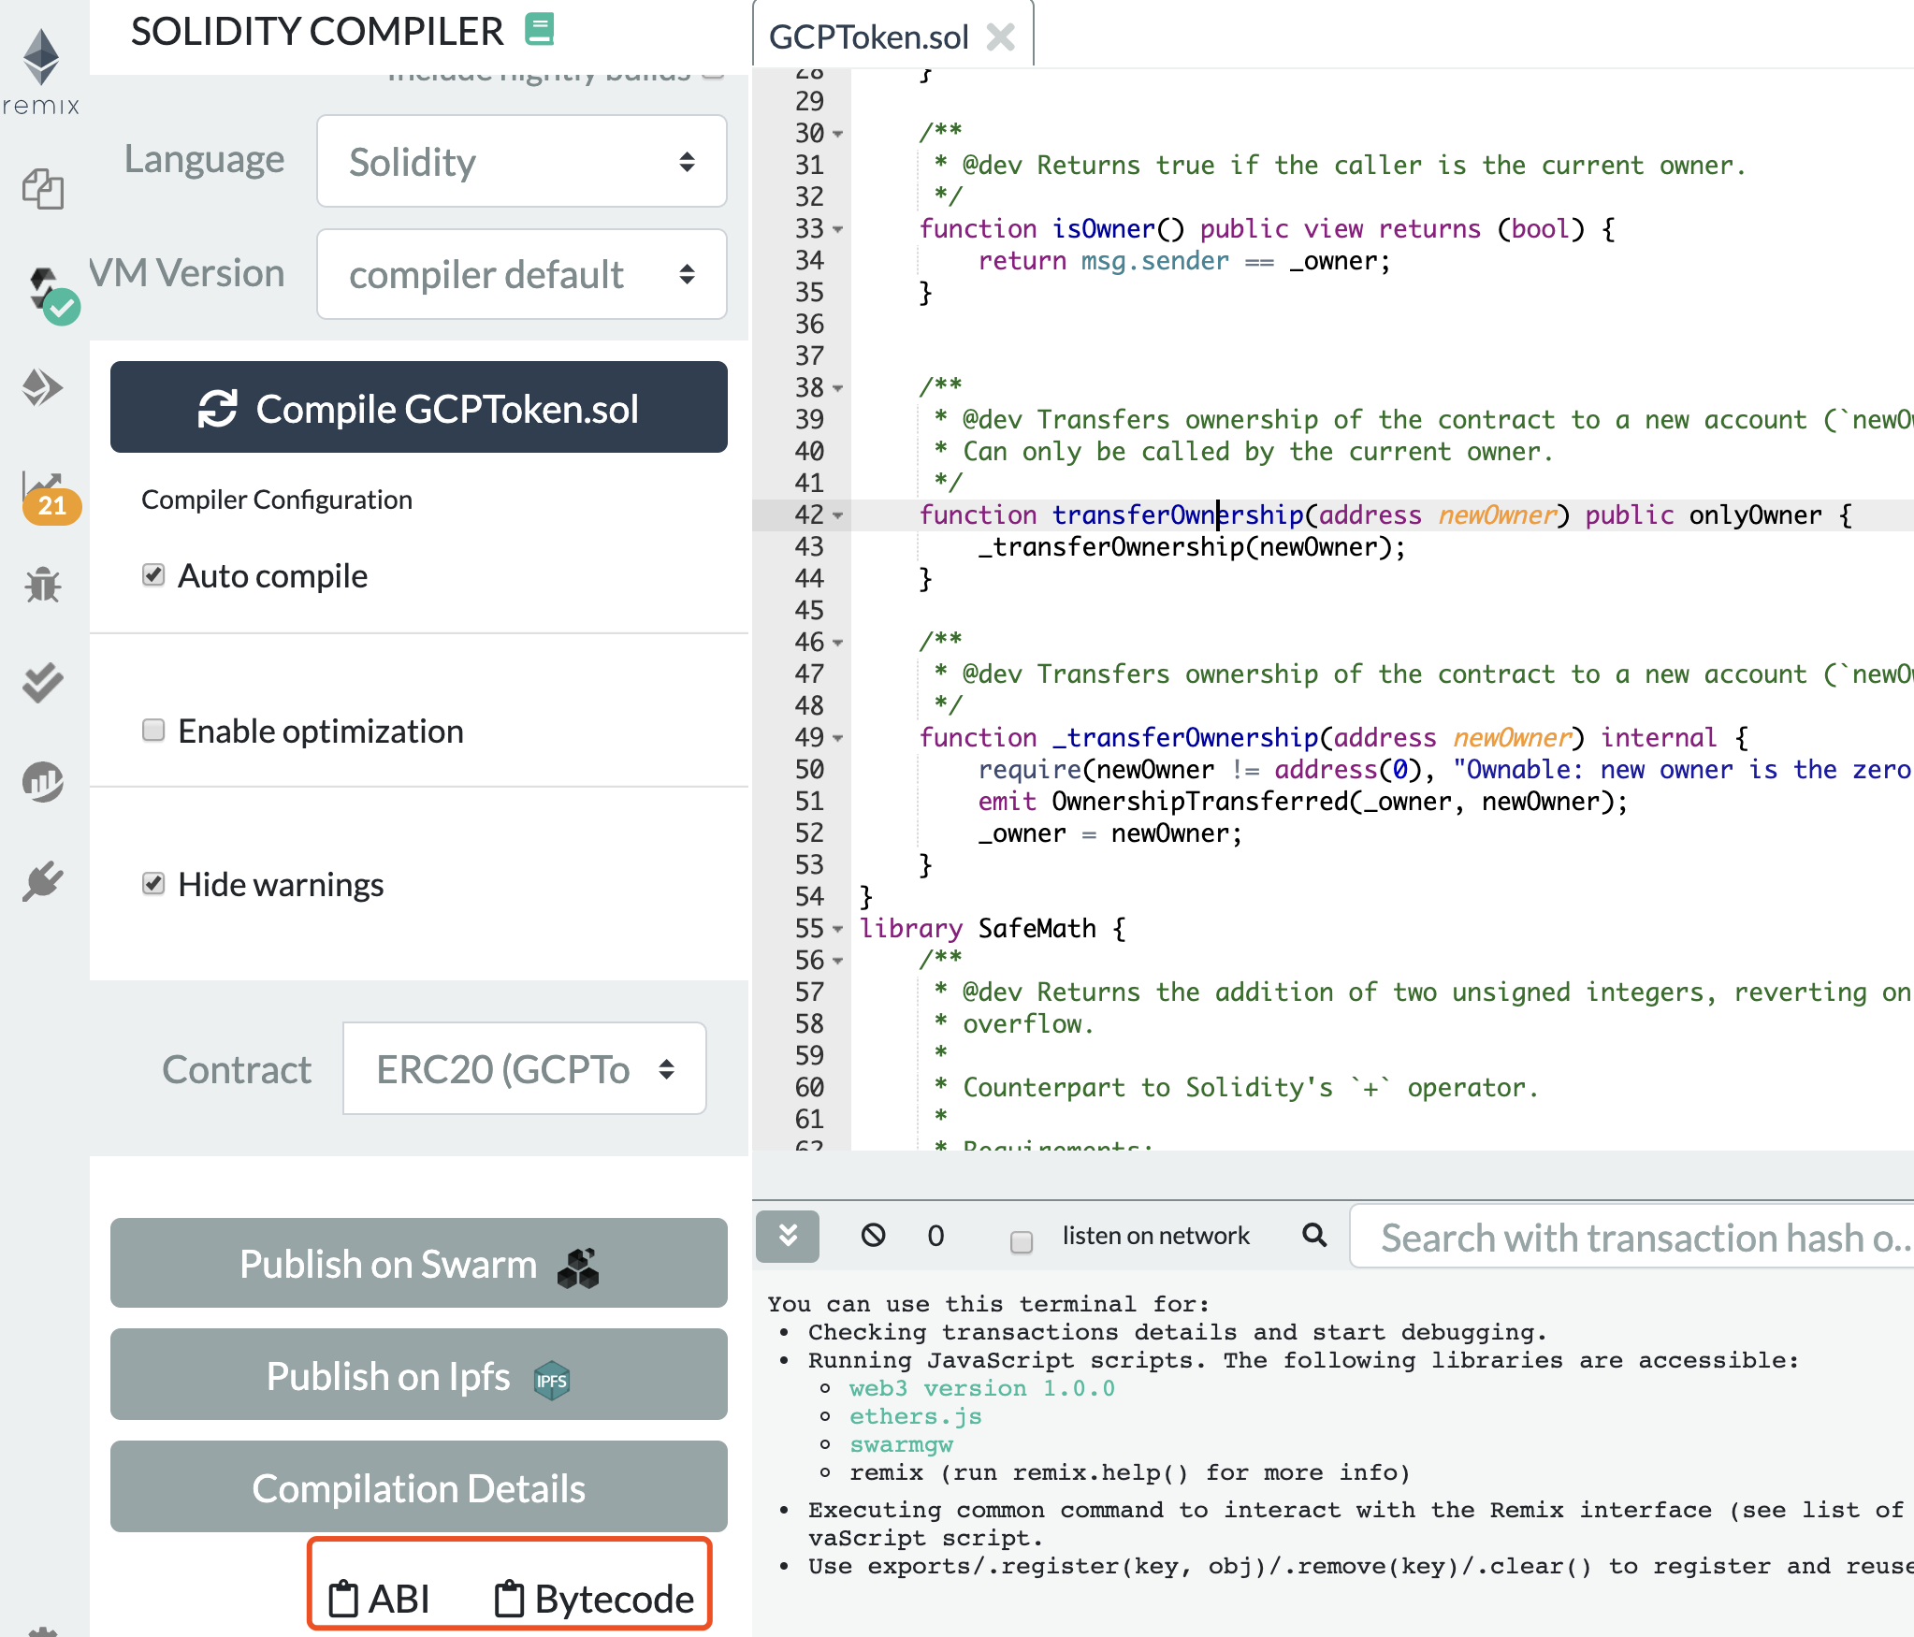Open the EVM Version compiler default dropdown
This screenshot has height=1637, width=1914.
pyautogui.click(x=521, y=274)
